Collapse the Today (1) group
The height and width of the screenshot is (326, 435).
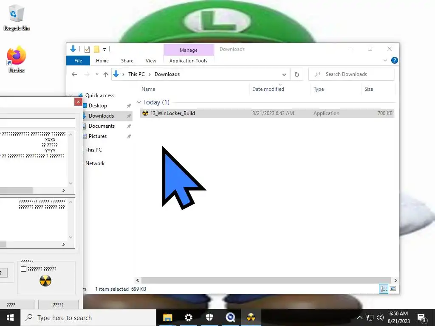[x=139, y=102]
